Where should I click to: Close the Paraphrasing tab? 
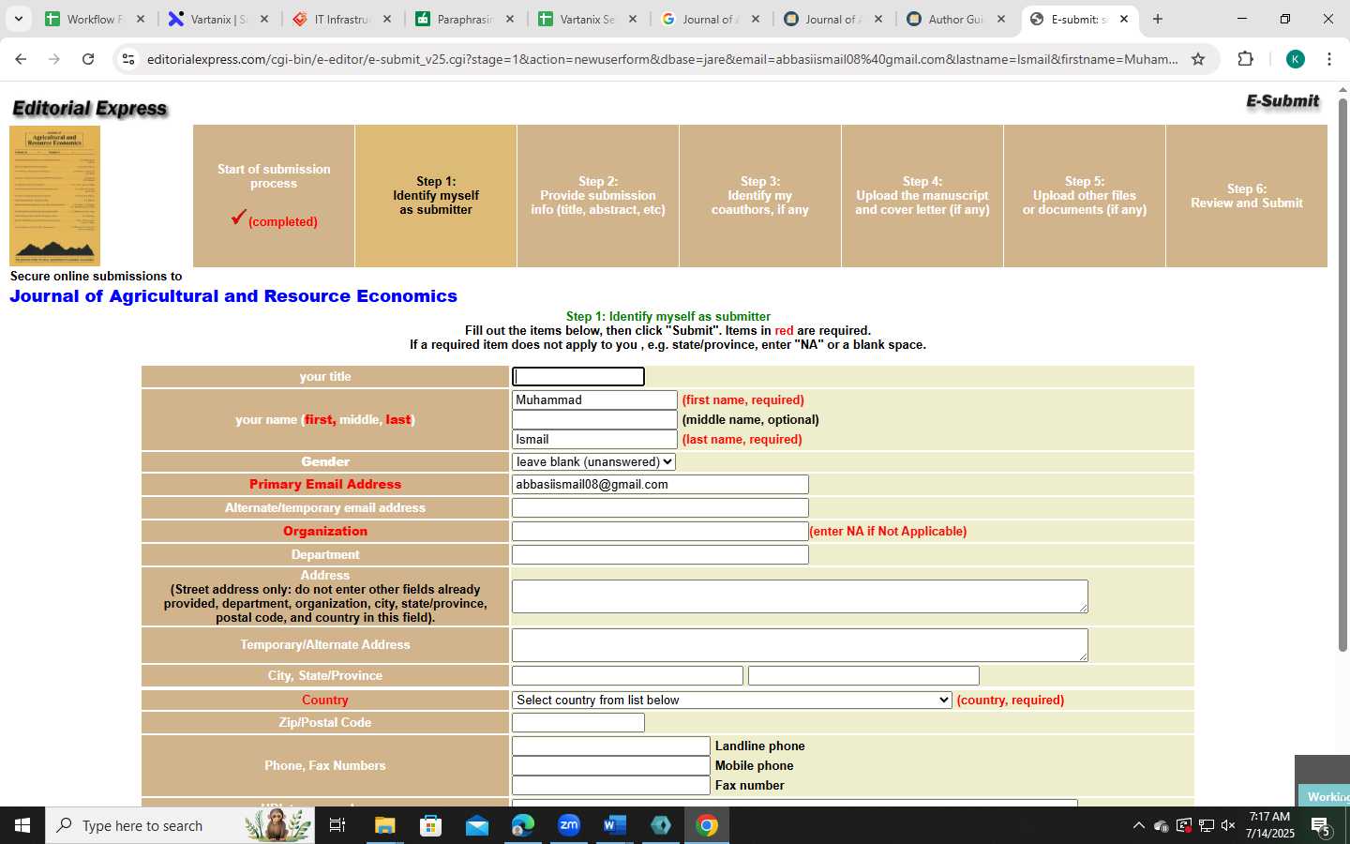pos(510,19)
